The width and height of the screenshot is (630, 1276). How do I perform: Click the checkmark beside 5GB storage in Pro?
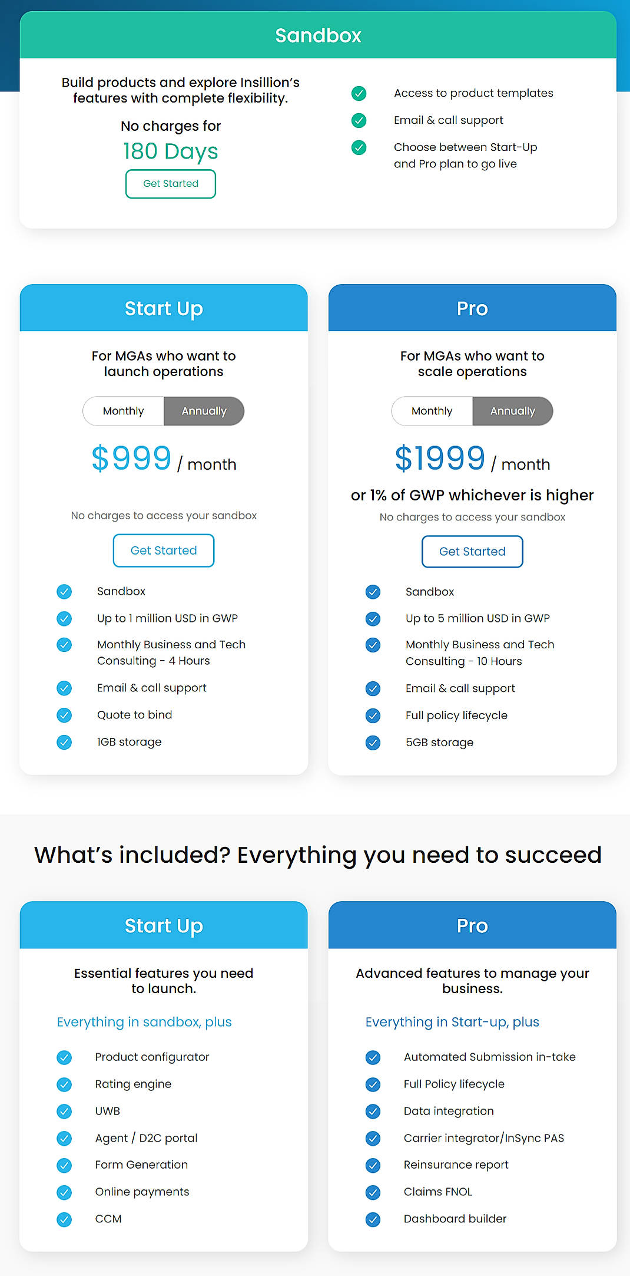373,742
